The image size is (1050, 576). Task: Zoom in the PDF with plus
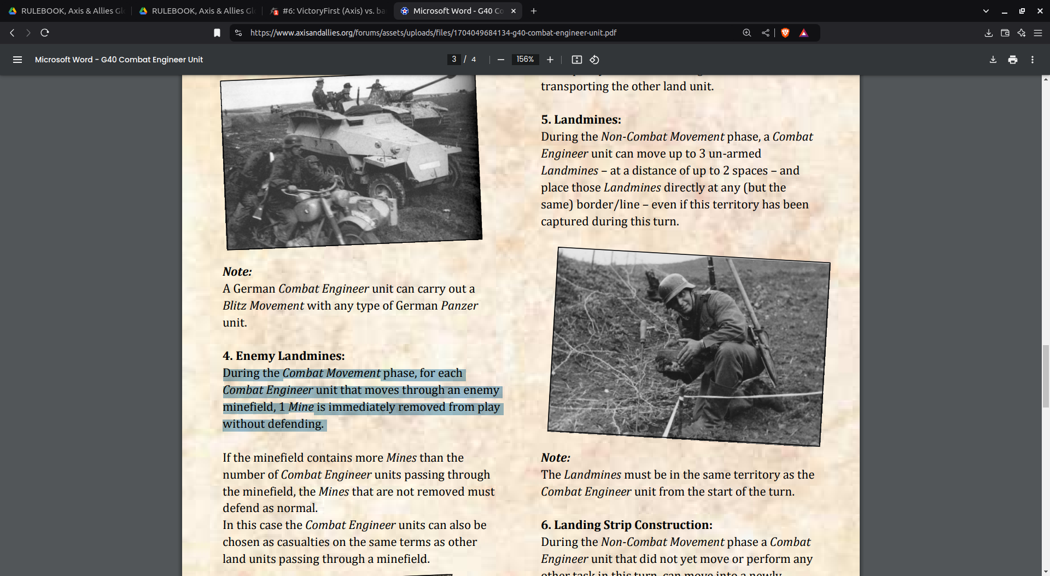pyautogui.click(x=550, y=60)
